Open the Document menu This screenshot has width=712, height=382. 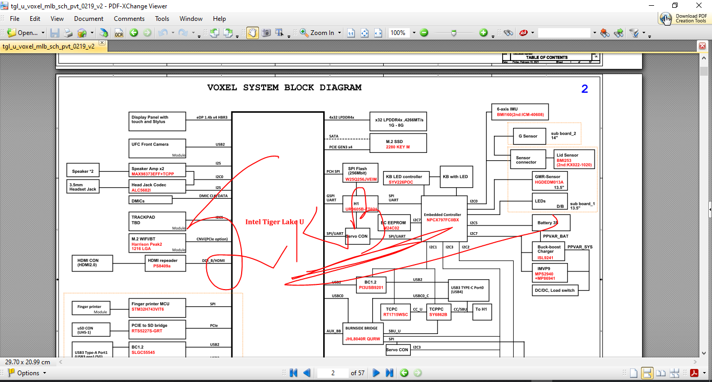(89, 18)
